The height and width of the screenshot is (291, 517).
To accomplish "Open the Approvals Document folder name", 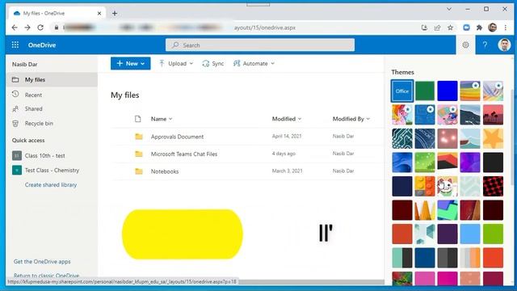I will click(x=177, y=137).
